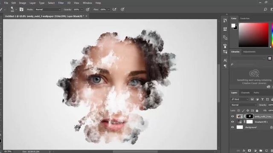Open the Window menu
Image resolution: width=273 pixels, height=153 pixels.
tap(87, 3)
